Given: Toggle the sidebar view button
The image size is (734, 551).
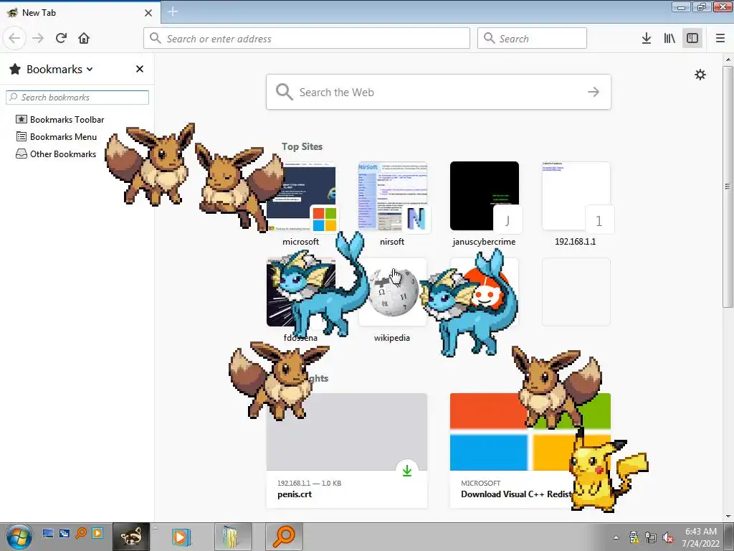Looking at the screenshot, I should click(692, 39).
